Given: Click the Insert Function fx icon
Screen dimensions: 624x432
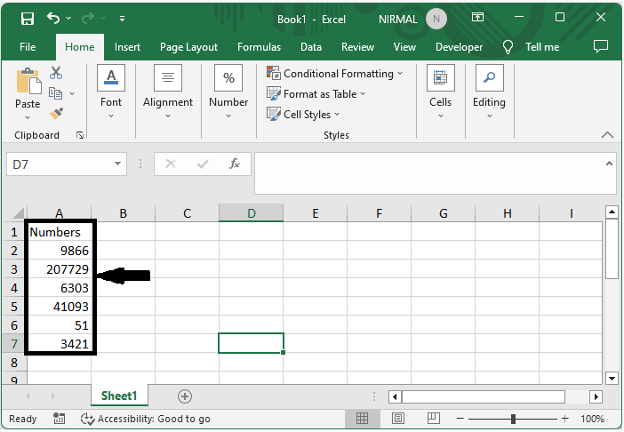Looking at the screenshot, I should tap(235, 164).
